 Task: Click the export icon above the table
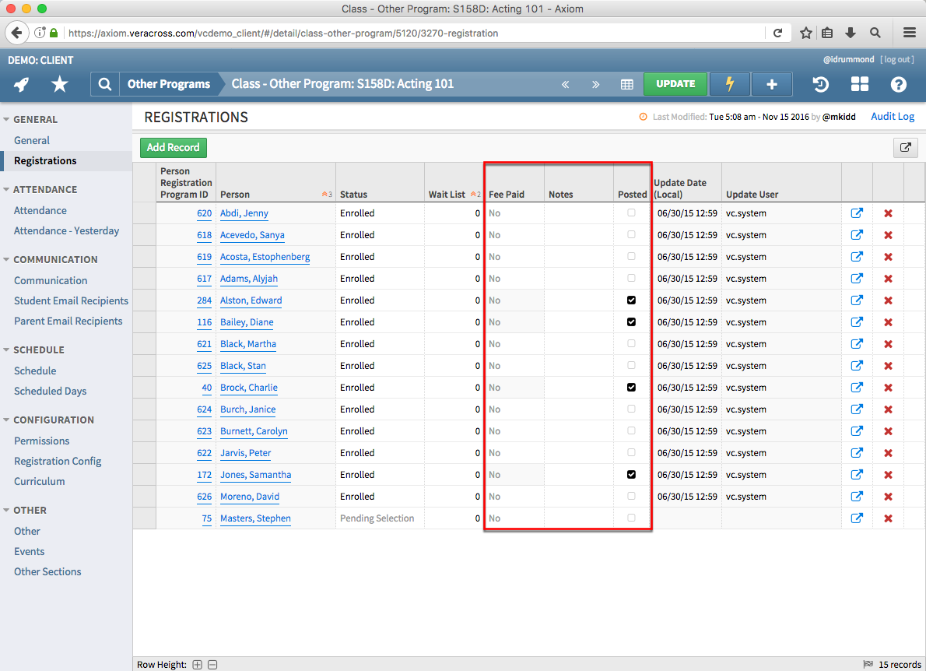[x=905, y=148]
